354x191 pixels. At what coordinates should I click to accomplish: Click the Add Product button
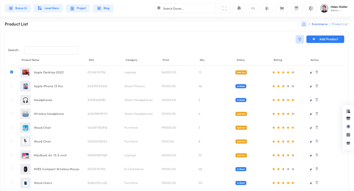(x=325, y=39)
